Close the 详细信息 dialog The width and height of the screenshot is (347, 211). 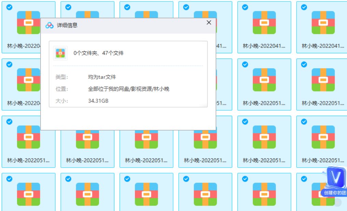tap(209, 23)
